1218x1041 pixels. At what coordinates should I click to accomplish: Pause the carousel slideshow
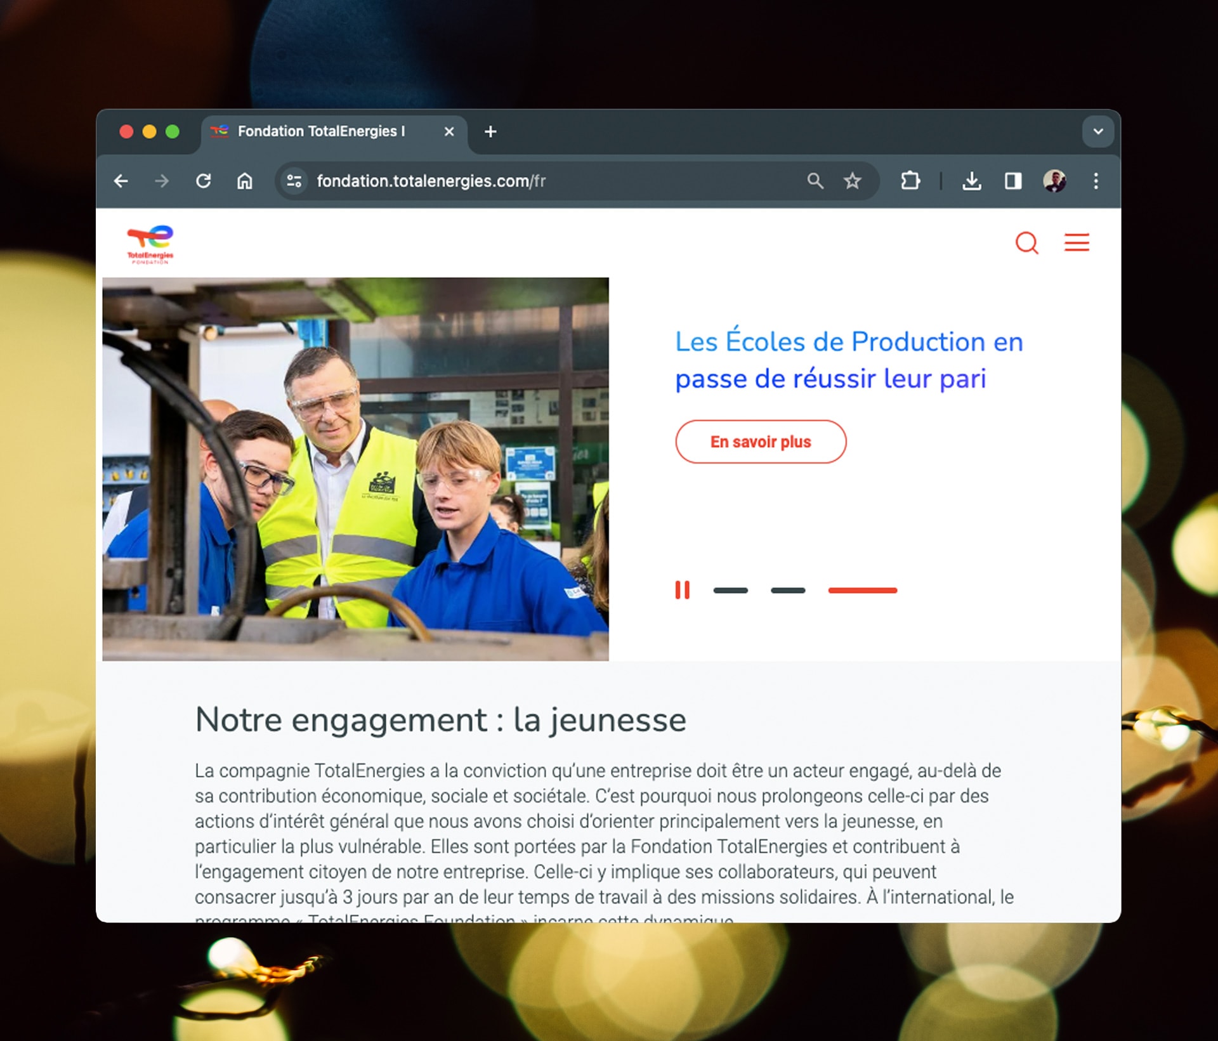(x=683, y=590)
